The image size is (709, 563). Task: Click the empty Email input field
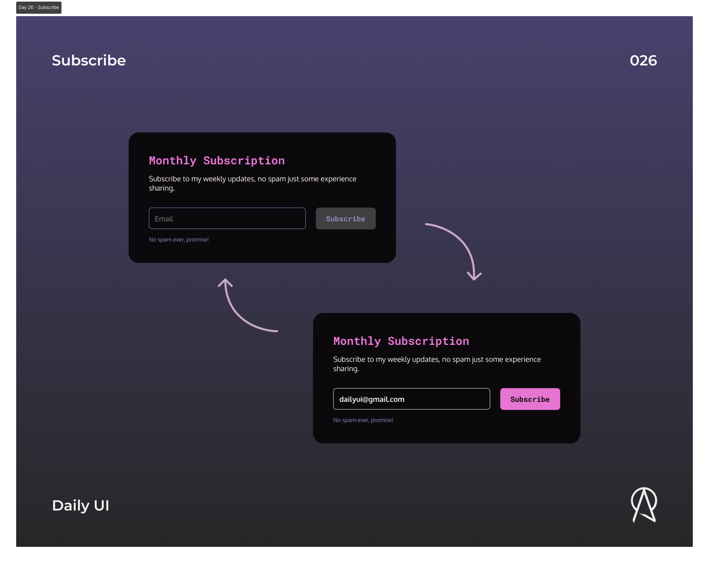(227, 218)
